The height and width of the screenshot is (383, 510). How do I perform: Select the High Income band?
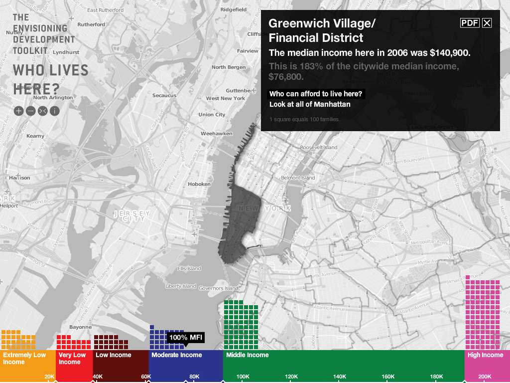pos(487,356)
